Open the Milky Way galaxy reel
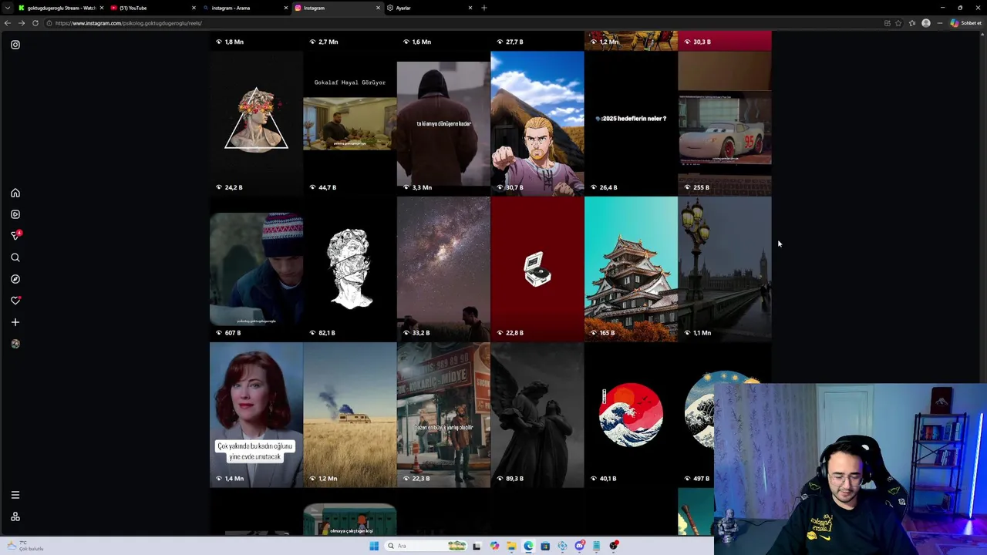The width and height of the screenshot is (987, 555). click(443, 268)
